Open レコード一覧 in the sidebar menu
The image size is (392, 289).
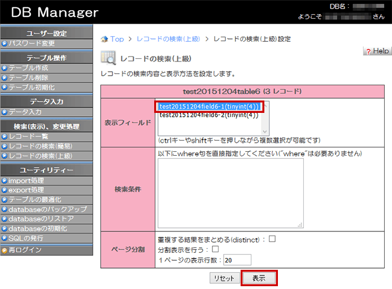(32, 137)
